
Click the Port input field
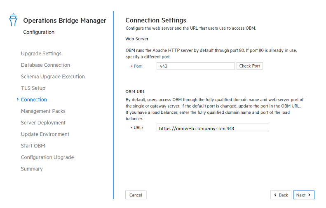tap(195, 66)
